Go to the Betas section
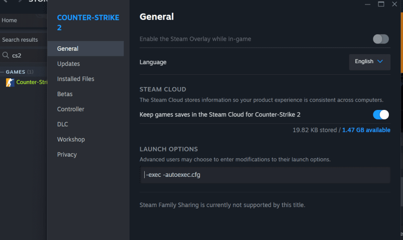The width and height of the screenshot is (403, 240). click(x=65, y=94)
